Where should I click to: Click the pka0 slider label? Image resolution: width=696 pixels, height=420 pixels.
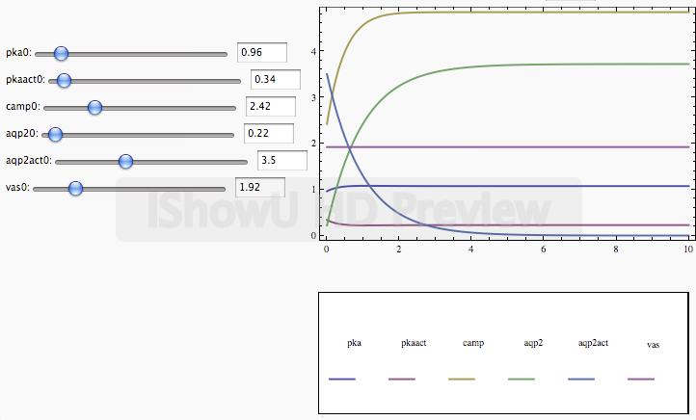click(x=18, y=53)
